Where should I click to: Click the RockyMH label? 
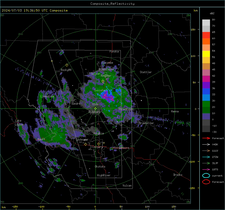tap(66, 70)
